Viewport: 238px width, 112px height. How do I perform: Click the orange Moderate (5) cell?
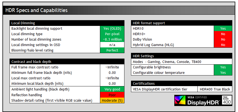tap(112, 101)
